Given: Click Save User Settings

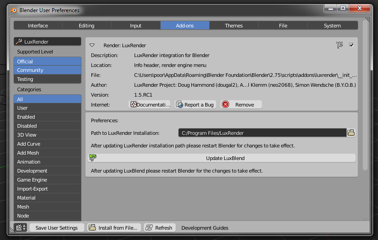Looking at the screenshot, I should pyautogui.click(x=57, y=228).
